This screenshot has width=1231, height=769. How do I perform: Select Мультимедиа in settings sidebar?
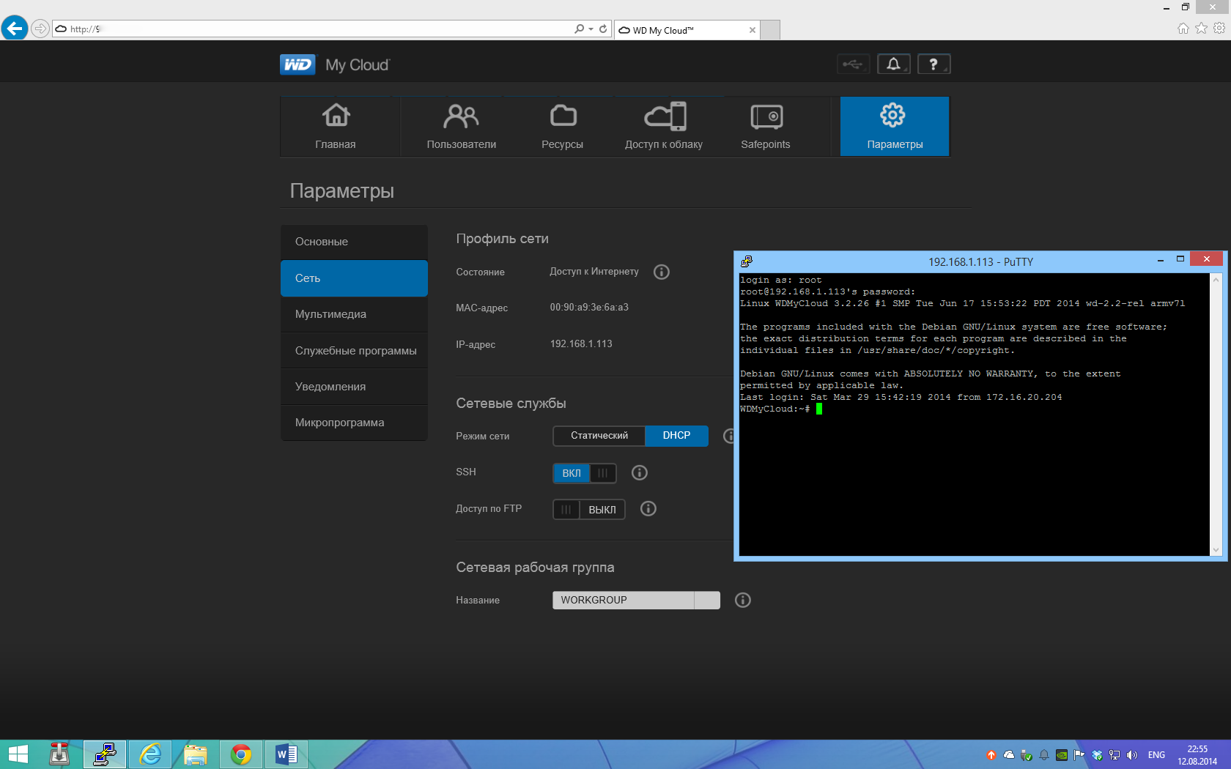354,314
